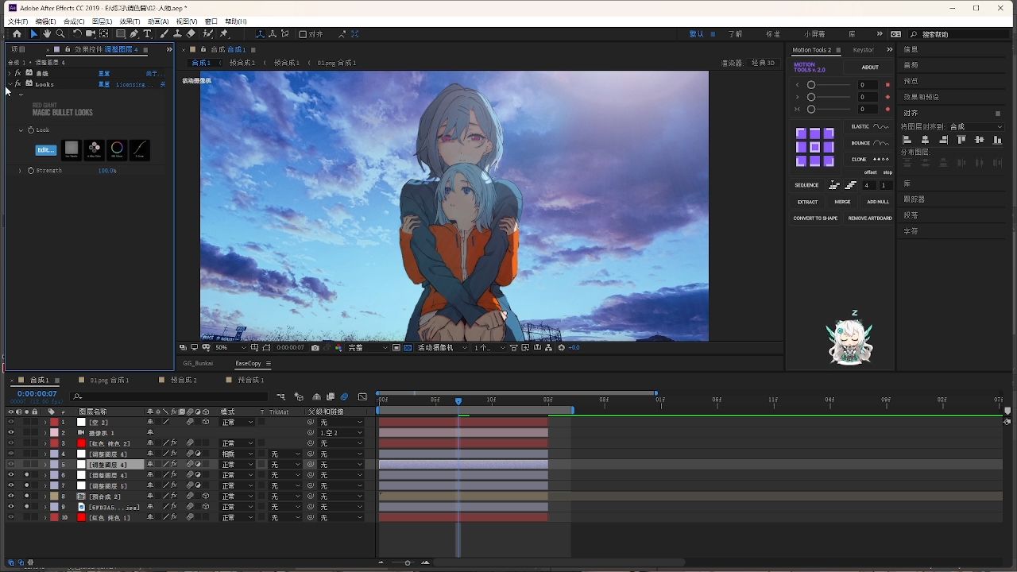Select the Unified Camera tool
The width and height of the screenshot is (1017, 572).
(x=91, y=34)
